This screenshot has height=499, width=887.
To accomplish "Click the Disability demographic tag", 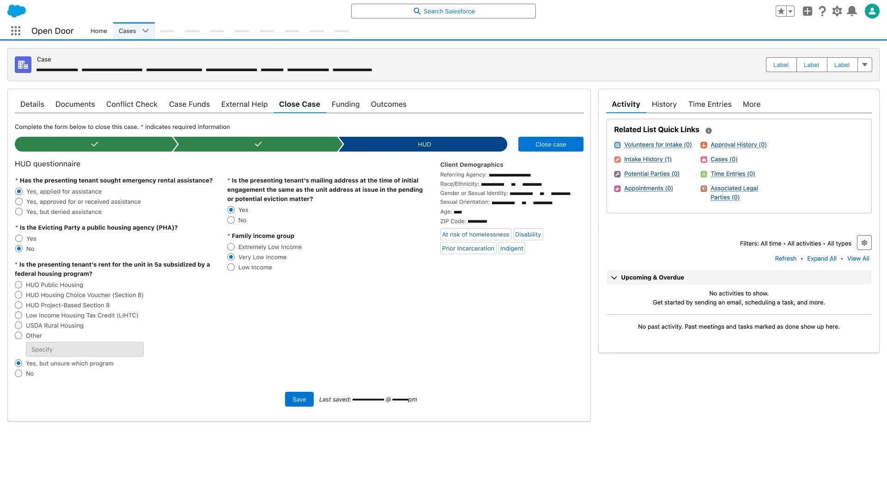I will pos(528,234).
